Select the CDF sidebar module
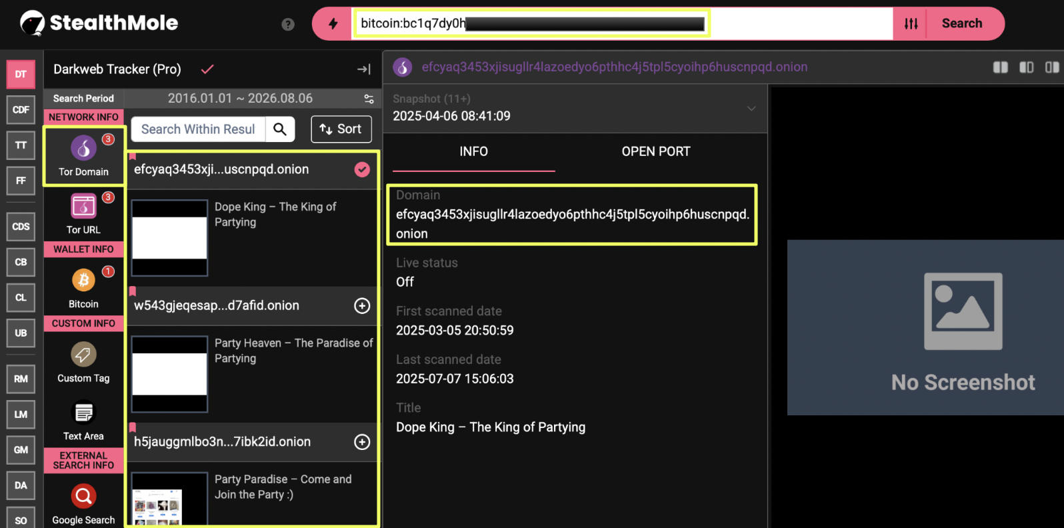The image size is (1064, 528). (21, 109)
